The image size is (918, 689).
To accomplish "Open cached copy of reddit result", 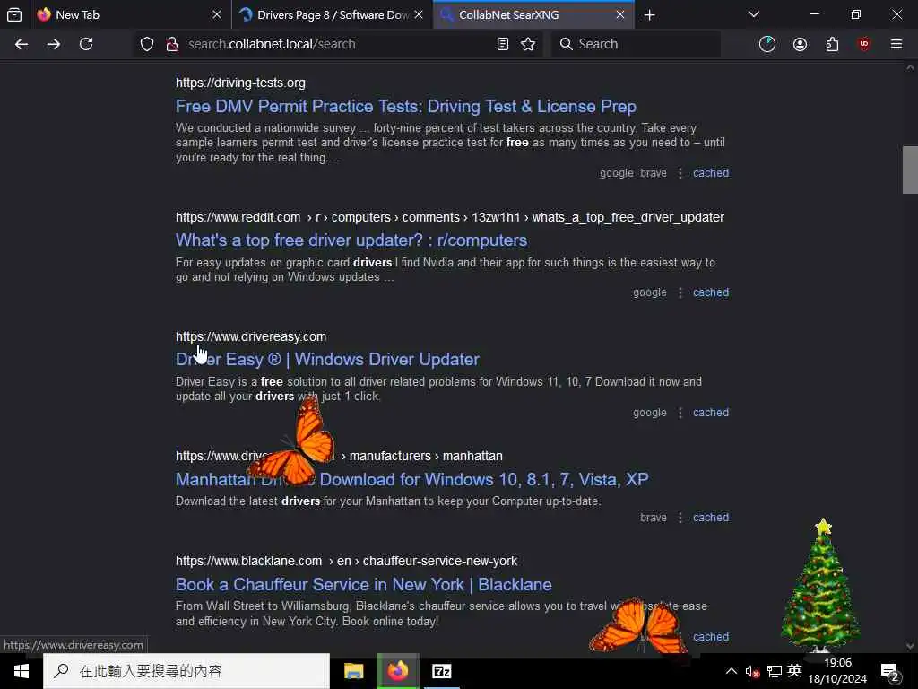I will point(711,292).
